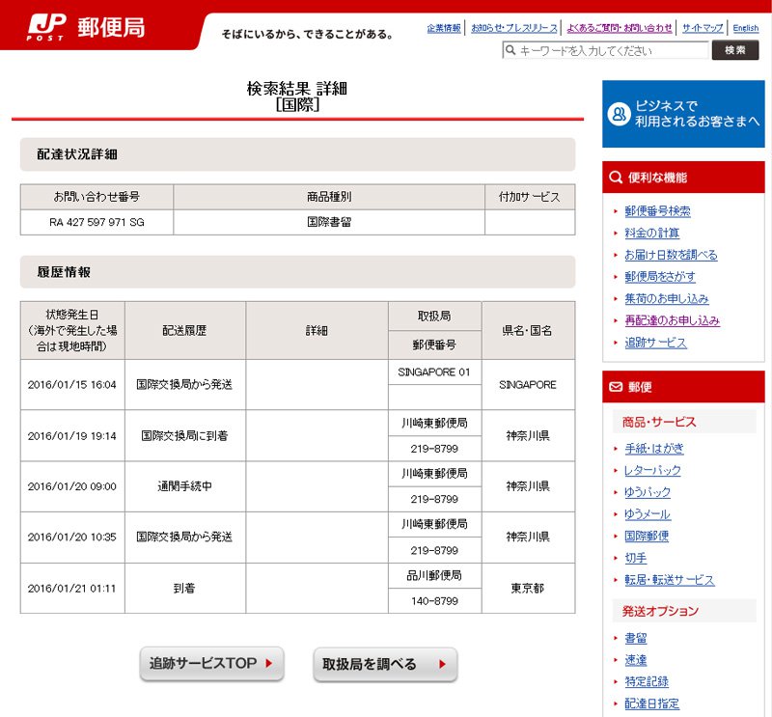
Task: Open よくあるご質問・お問い合わせ link
Action: pos(619,28)
